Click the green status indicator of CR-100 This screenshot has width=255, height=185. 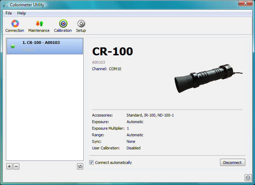(13, 46)
